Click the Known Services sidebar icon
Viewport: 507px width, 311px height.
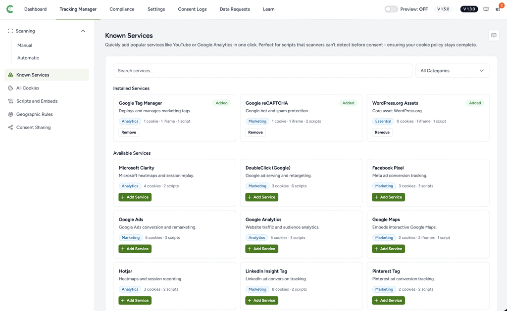tap(10, 75)
